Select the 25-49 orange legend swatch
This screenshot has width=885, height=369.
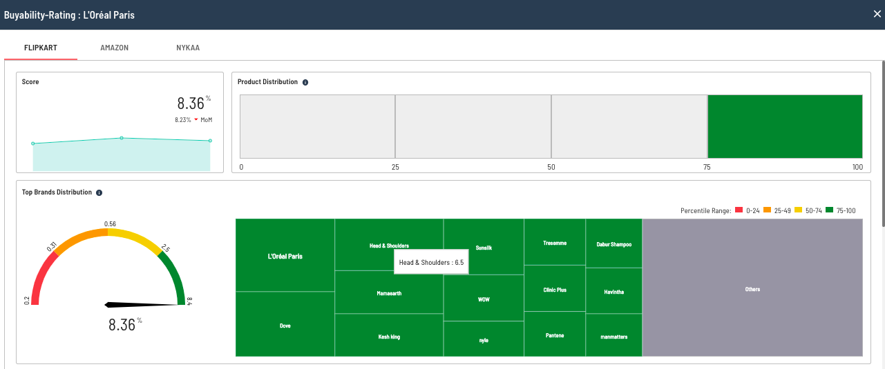point(767,210)
